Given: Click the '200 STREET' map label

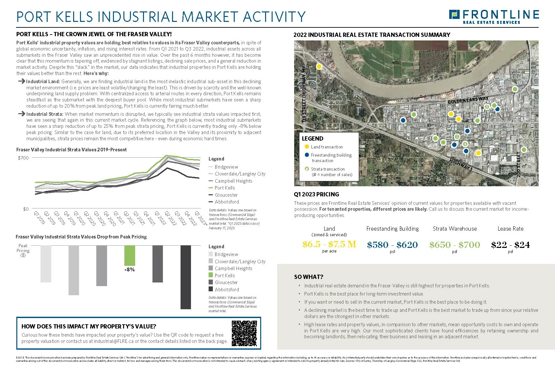Looking at the screenshot, I should point(518,164).
